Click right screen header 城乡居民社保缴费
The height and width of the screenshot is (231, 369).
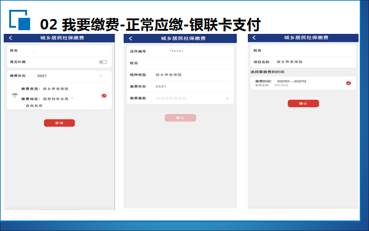click(x=306, y=38)
